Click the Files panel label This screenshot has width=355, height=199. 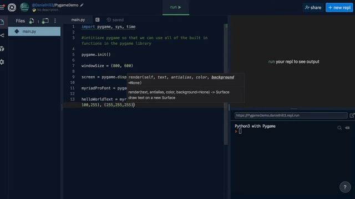[x=20, y=21]
